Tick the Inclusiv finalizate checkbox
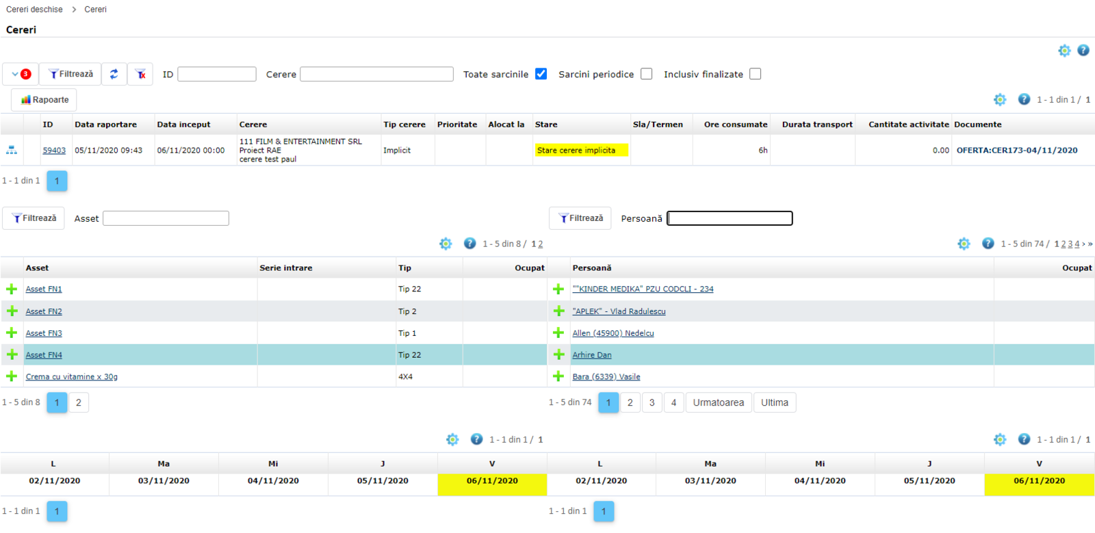This screenshot has width=1095, height=533. 755,74
